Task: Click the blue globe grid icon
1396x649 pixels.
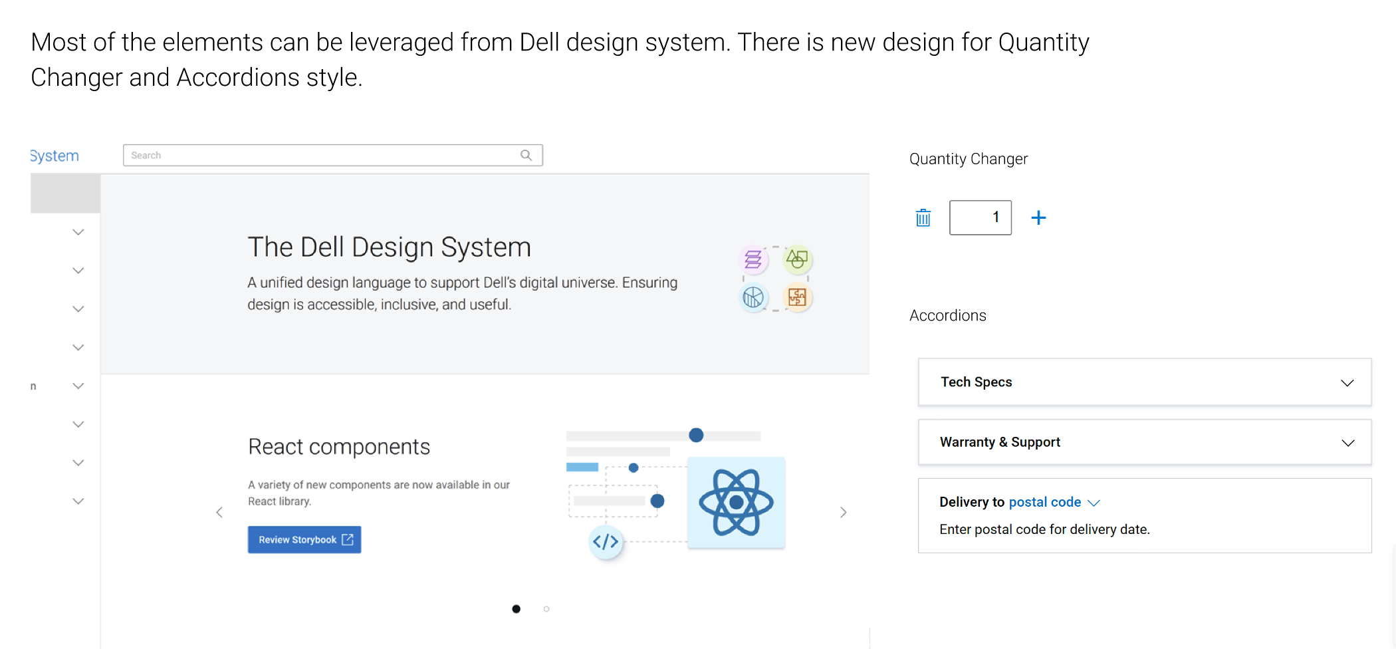Action: tap(753, 297)
